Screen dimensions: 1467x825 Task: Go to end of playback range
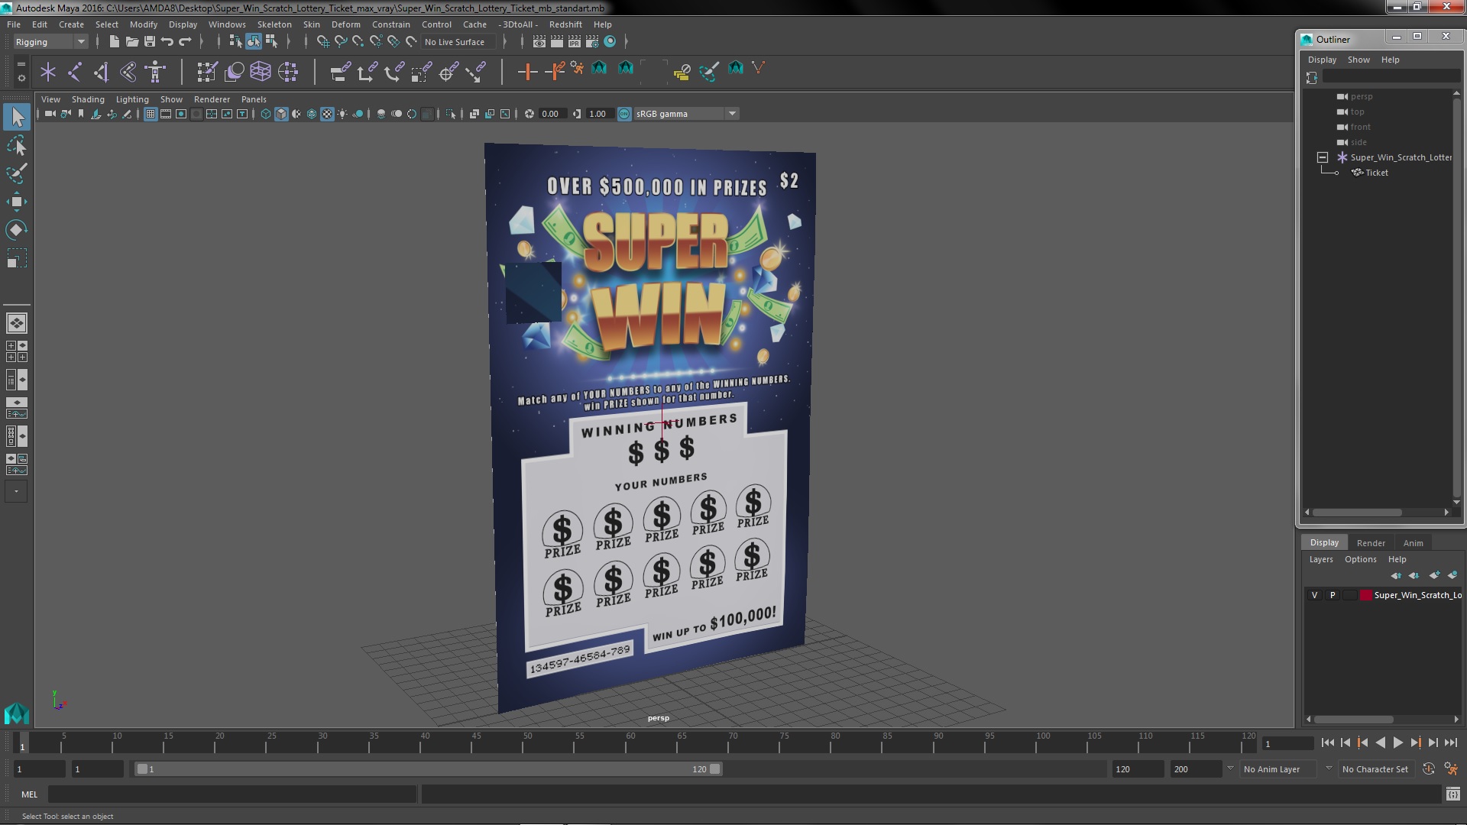(1451, 742)
